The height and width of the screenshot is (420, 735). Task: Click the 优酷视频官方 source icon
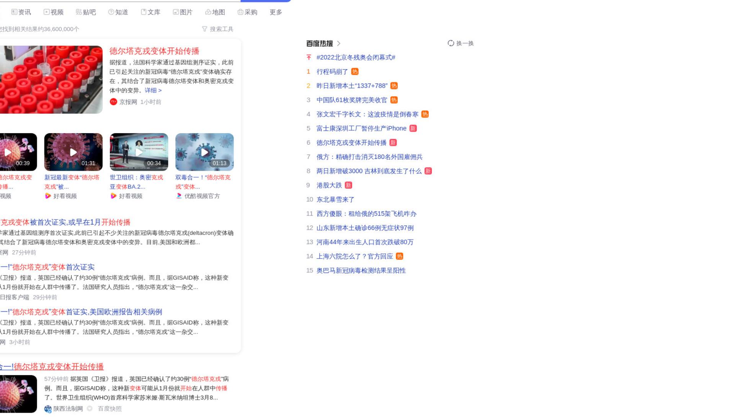coord(179,196)
